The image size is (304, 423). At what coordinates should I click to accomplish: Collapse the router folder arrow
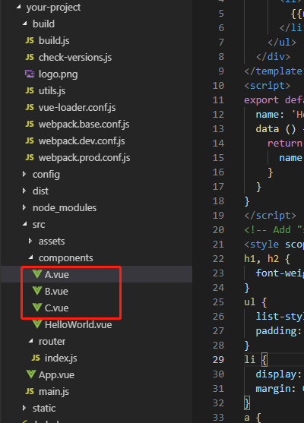[x=30, y=341]
